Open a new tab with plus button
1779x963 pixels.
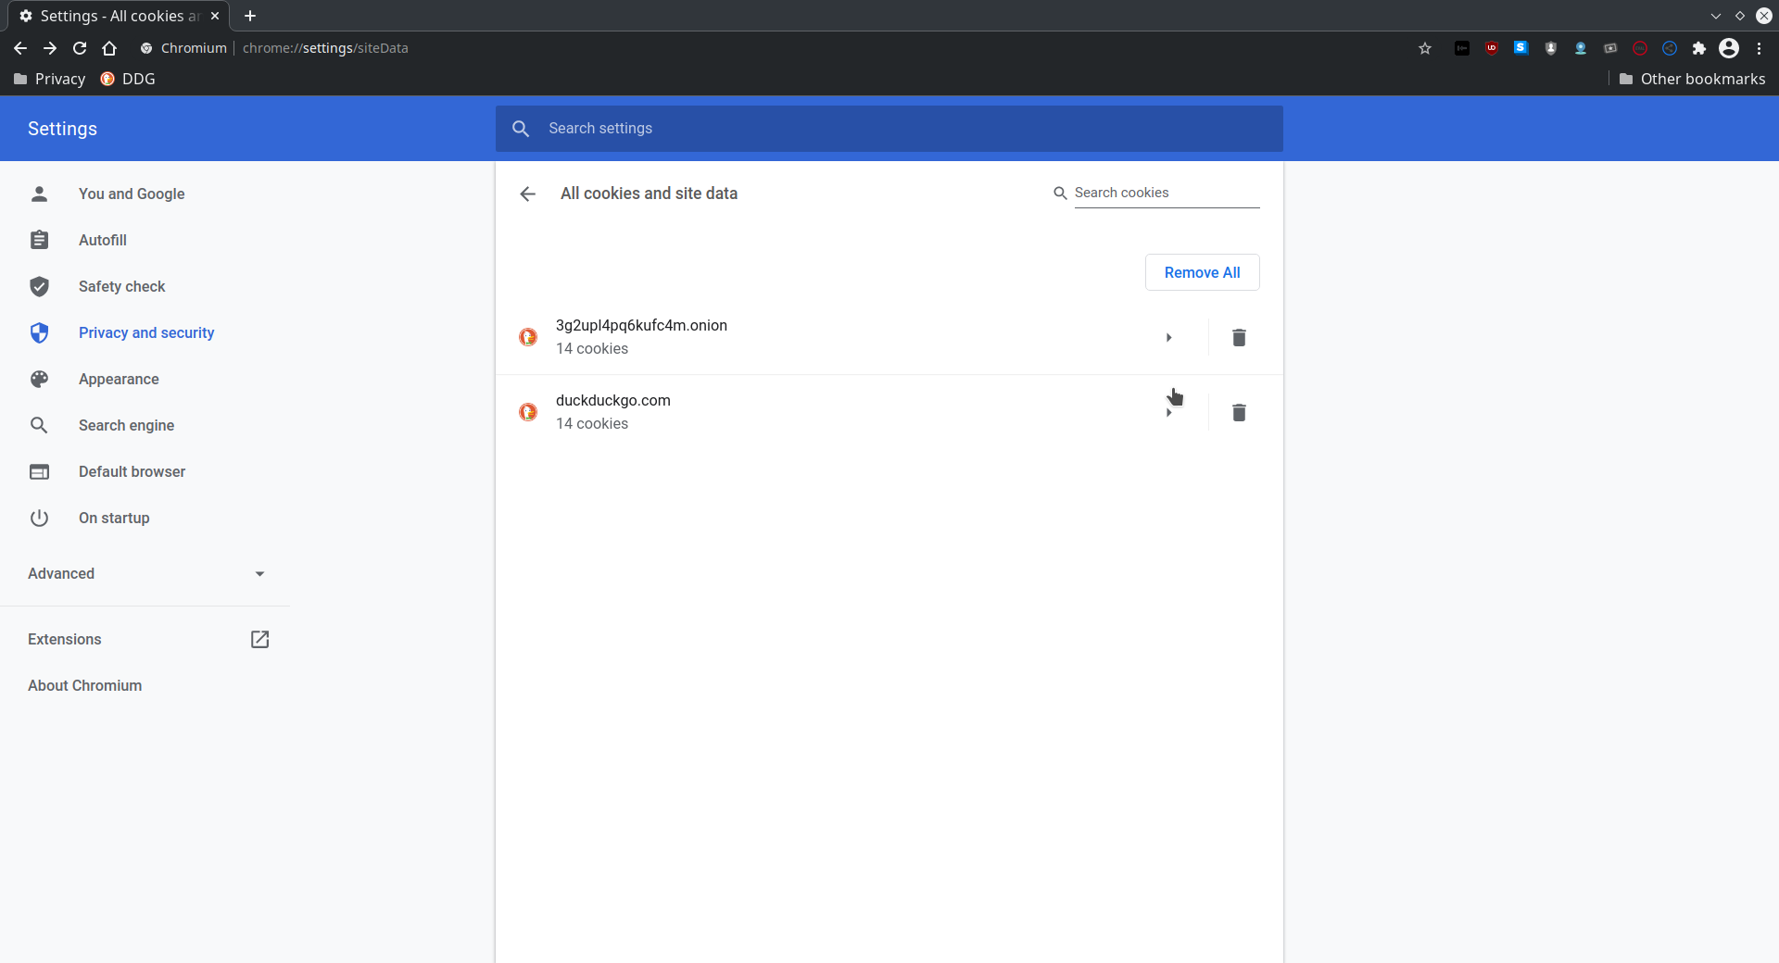point(250,16)
